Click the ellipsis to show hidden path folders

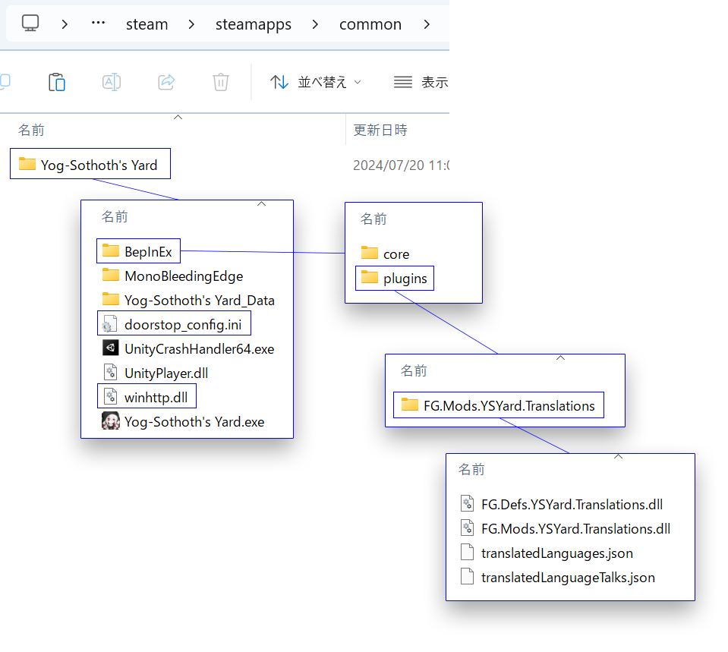coord(98,23)
